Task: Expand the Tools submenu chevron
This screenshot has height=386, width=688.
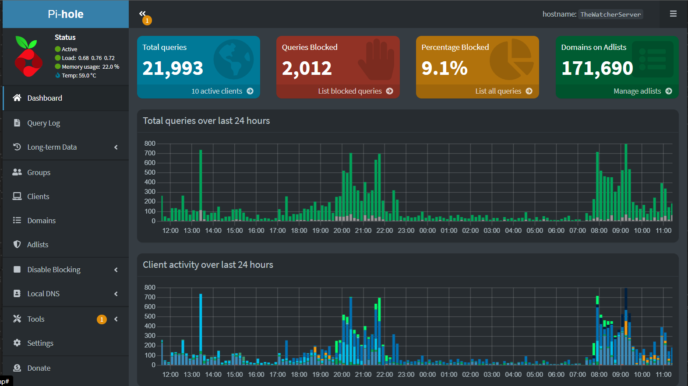Action: [116, 319]
